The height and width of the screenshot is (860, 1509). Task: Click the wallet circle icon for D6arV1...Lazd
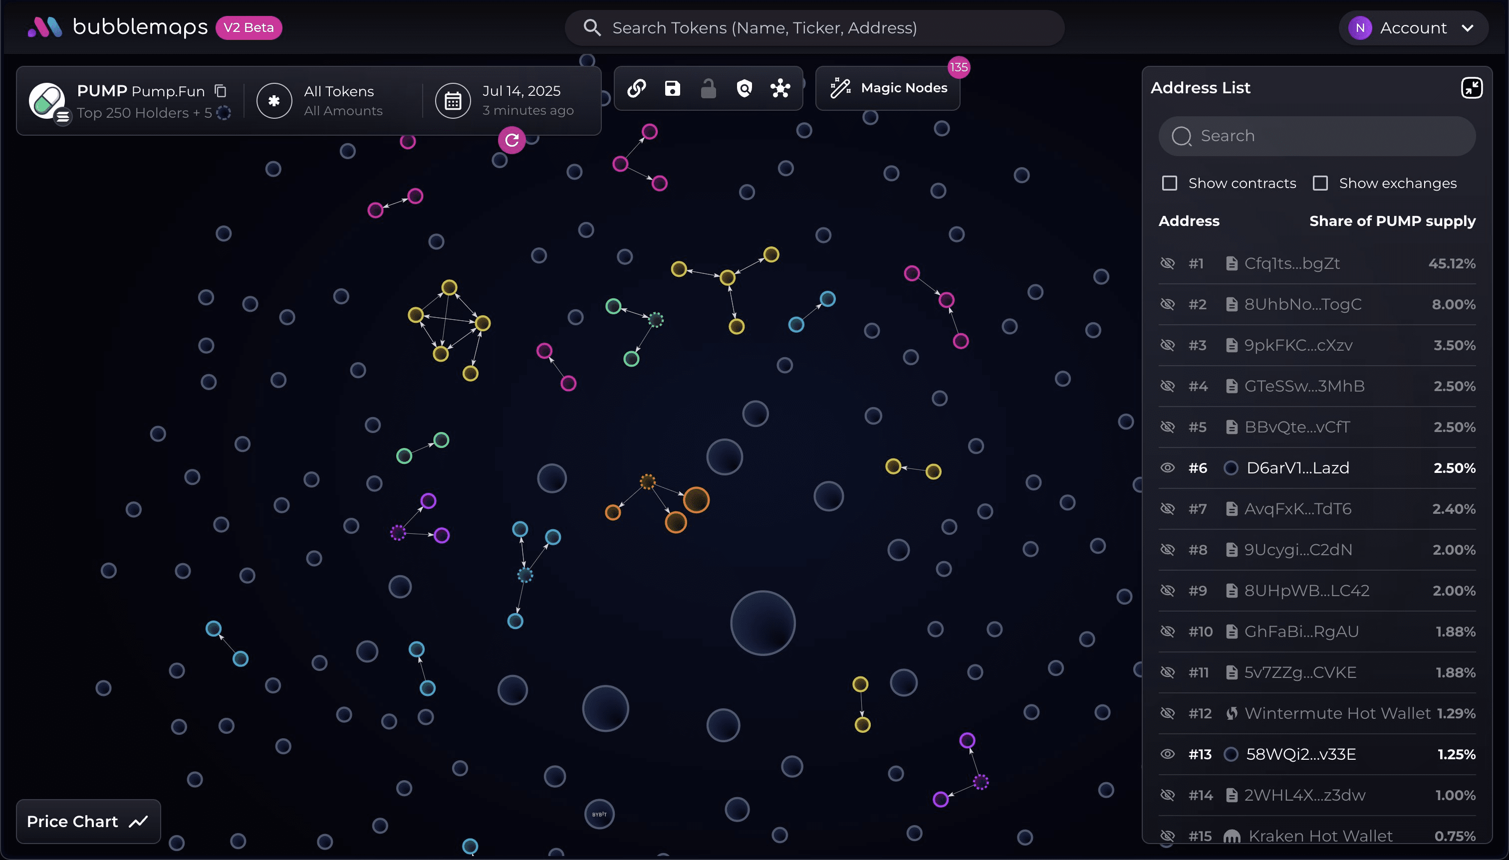click(x=1232, y=468)
